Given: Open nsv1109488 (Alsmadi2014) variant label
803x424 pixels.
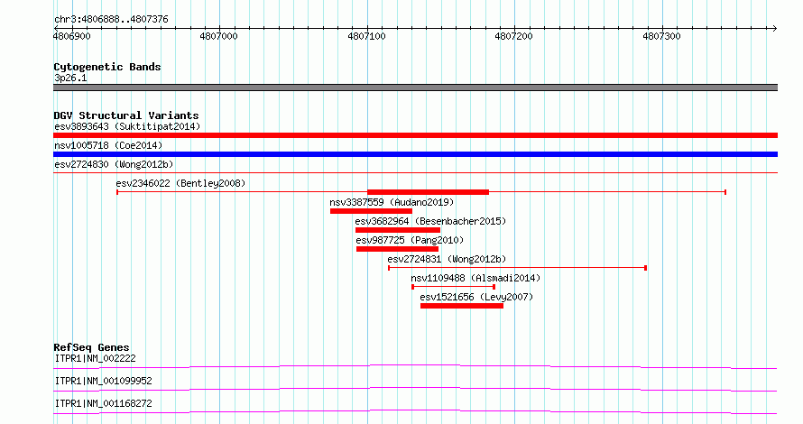Looking at the screenshot, I should [x=475, y=278].
